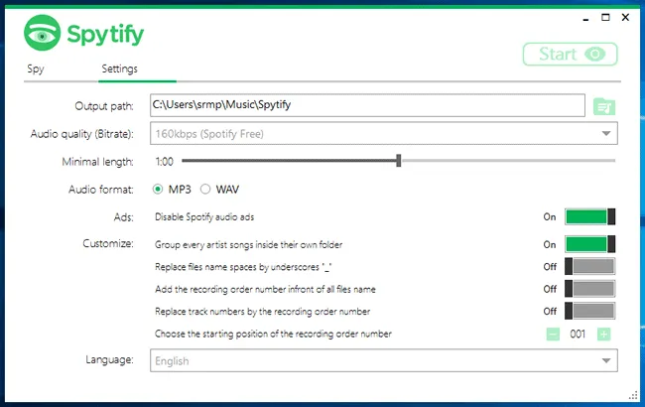Click the minus button for order number
The width and height of the screenshot is (645, 407).
[x=553, y=334]
